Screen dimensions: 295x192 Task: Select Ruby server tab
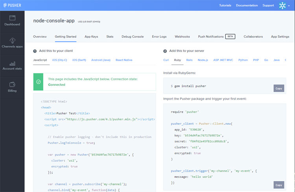pos(177,60)
